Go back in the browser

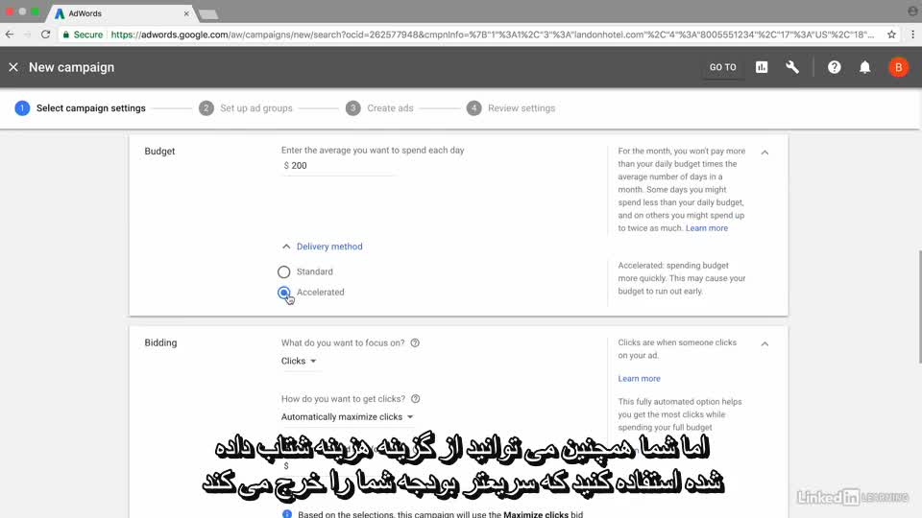(10, 35)
